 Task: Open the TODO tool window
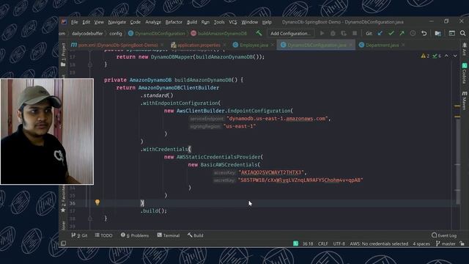click(x=103, y=235)
